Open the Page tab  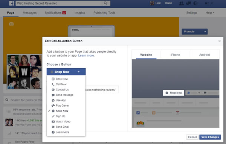point(11,13)
